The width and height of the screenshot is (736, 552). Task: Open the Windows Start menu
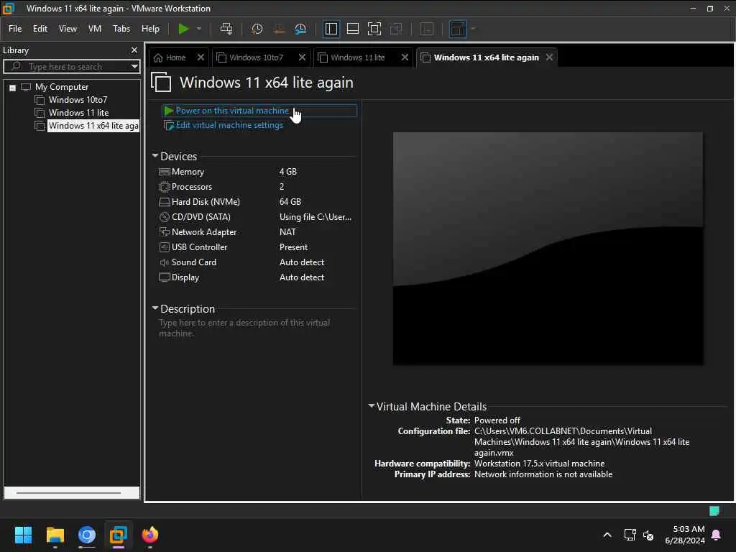pos(23,535)
